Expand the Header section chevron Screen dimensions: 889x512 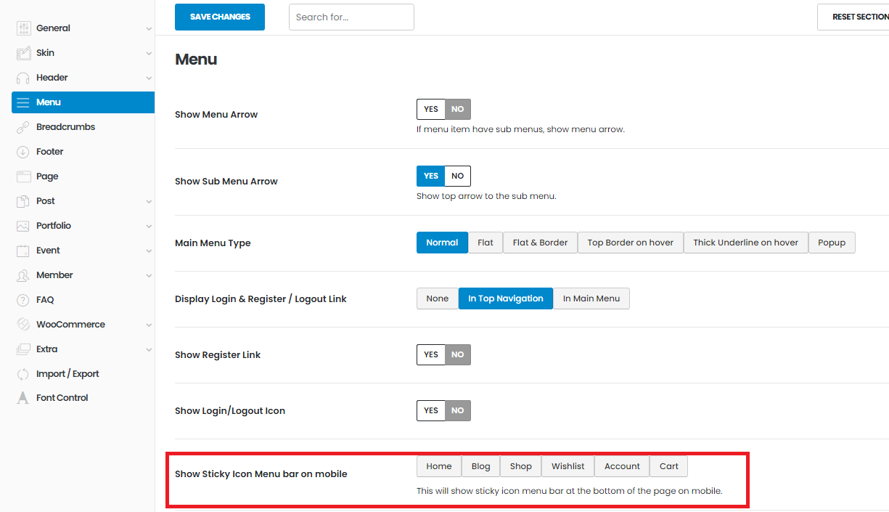(x=149, y=78)
